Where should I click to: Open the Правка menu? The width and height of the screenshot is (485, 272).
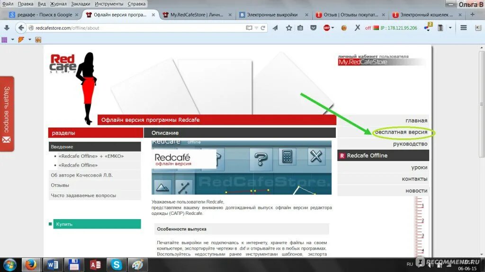26,4
